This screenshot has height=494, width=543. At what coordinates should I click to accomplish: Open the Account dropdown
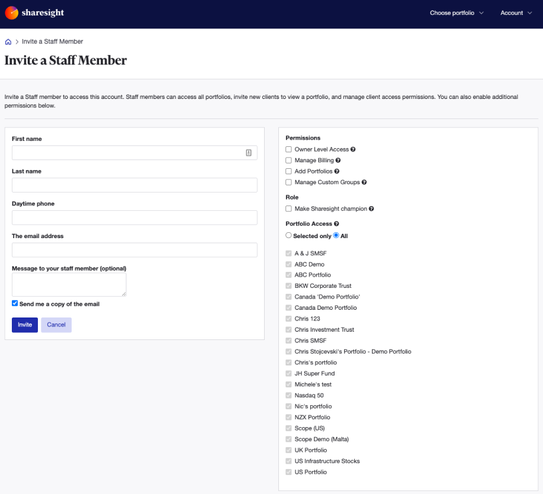coord(514,12)
